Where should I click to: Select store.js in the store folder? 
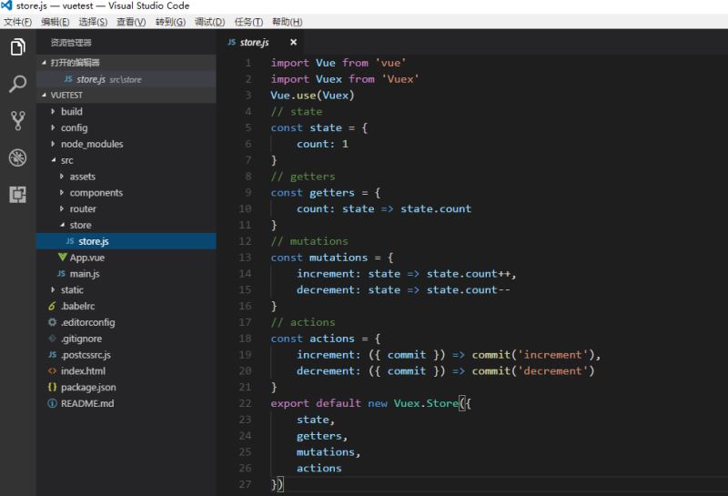click(126, 241)
